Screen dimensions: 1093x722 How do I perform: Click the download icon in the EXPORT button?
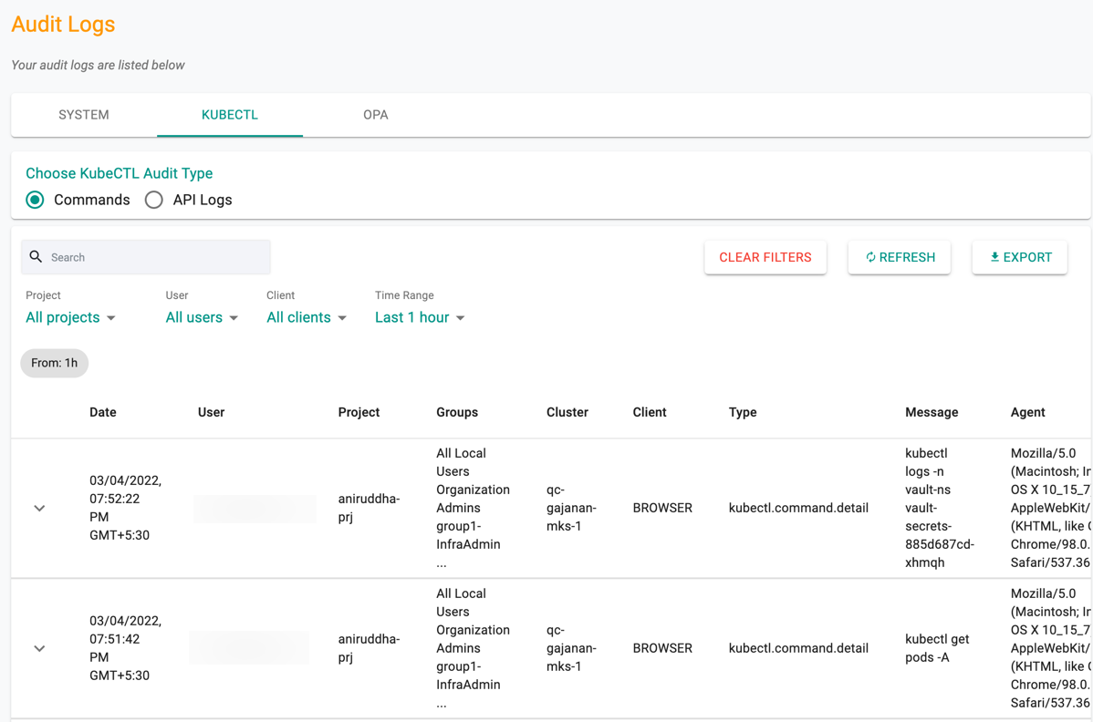(994, 257)
